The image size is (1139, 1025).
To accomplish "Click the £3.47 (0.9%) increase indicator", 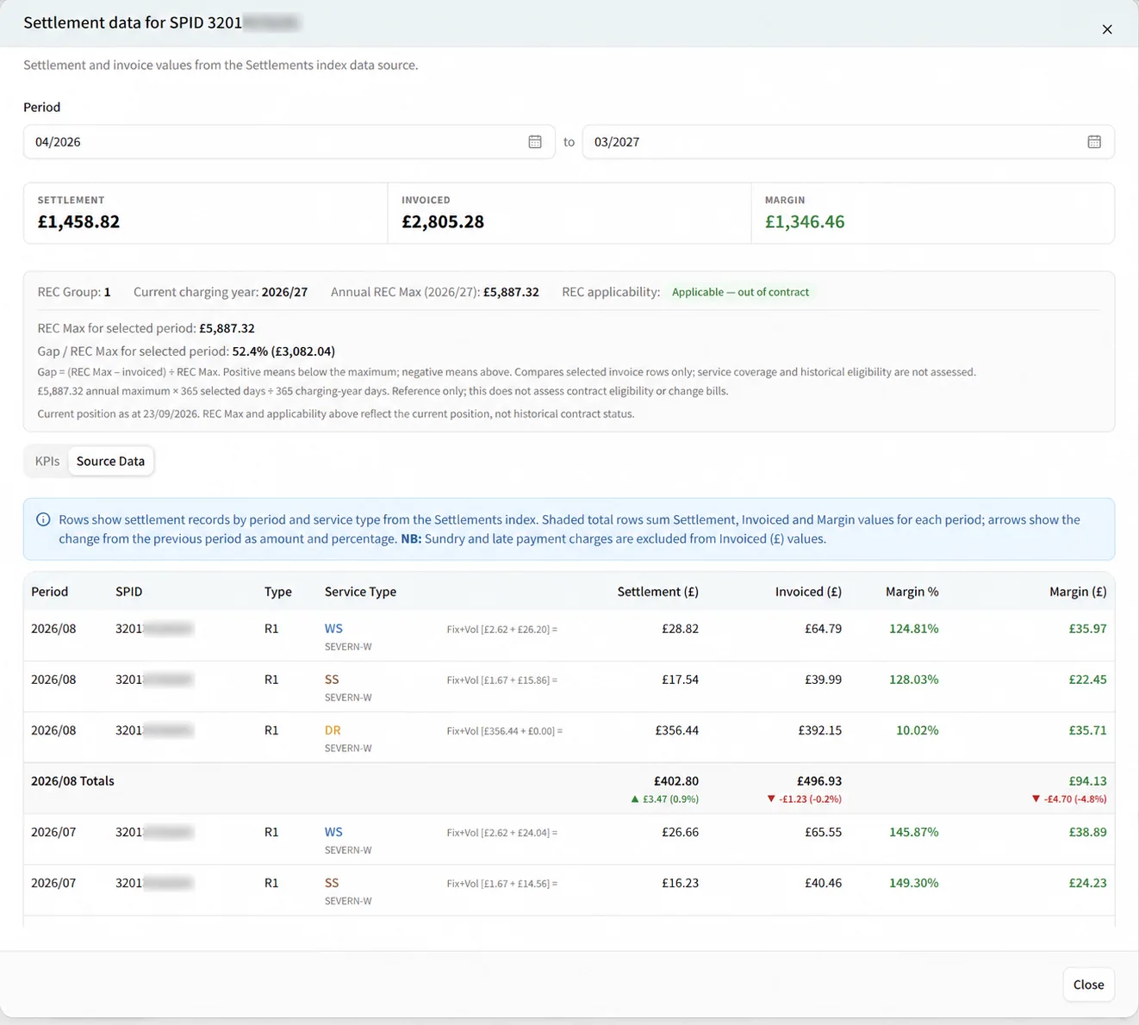I will [x=664, y=799].
